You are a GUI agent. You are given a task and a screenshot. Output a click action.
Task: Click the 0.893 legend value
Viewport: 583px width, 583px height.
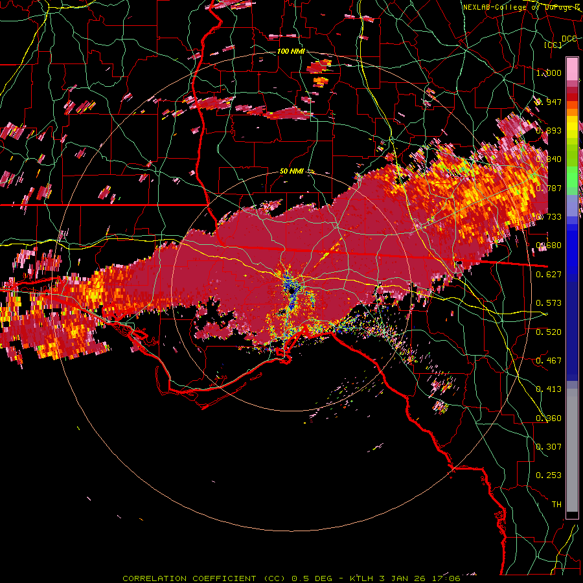tap(549, 130)
